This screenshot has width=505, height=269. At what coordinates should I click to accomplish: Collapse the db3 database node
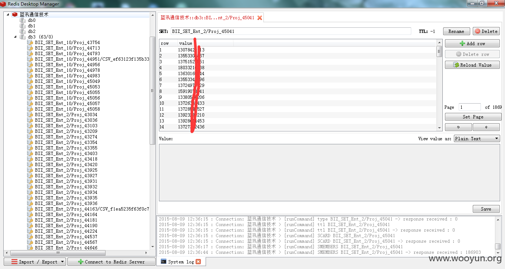click(x=16, y=37)
